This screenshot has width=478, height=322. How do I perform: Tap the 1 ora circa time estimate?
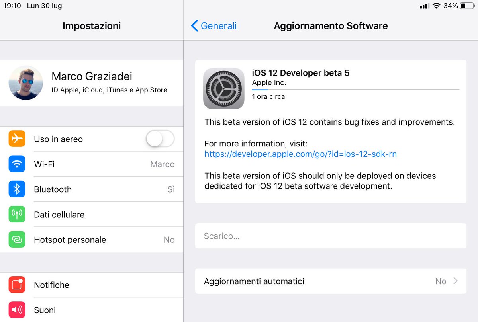[268, 96]
